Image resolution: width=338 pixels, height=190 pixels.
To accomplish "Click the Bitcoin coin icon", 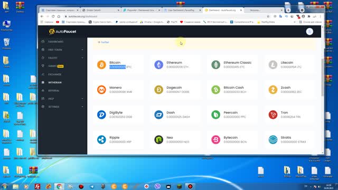I will tap(101, 64).
